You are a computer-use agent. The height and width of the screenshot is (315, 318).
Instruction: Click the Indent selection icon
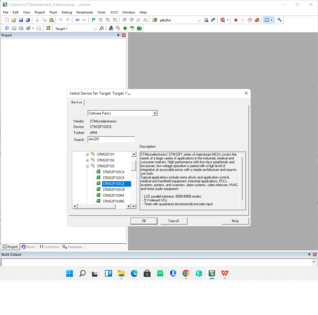125,20
